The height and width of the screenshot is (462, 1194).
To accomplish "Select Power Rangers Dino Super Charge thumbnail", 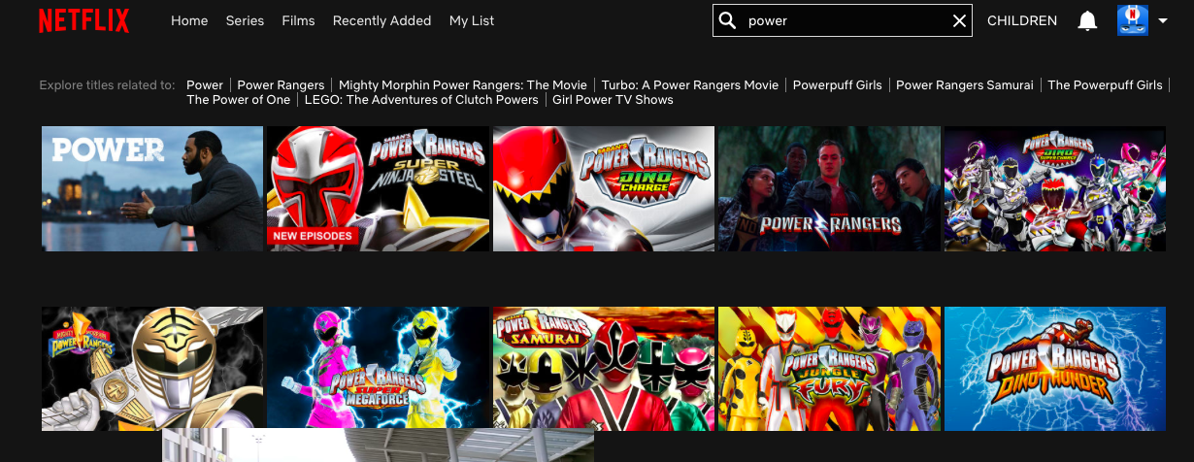I will (x=1055, y=188).
